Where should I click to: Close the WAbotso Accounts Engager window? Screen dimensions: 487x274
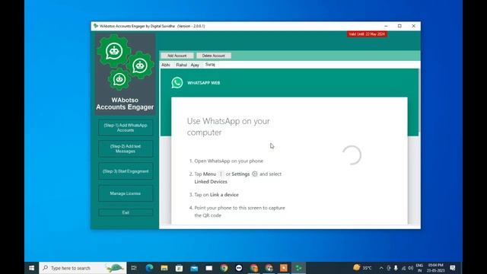[413, 26]
